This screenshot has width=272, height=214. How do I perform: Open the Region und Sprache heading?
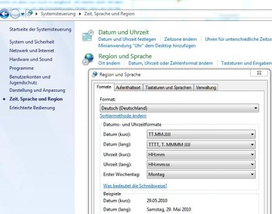point(125,56)
